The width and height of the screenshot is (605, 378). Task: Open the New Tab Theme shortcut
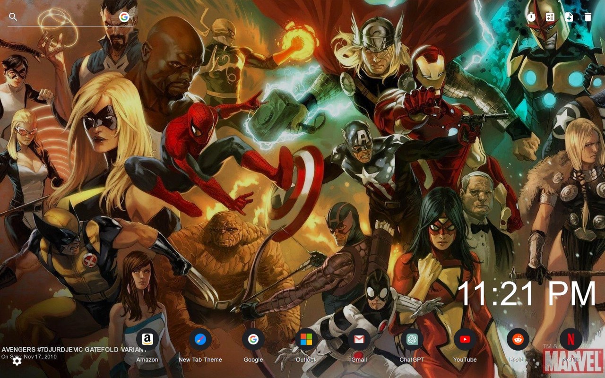click(200, 339)
